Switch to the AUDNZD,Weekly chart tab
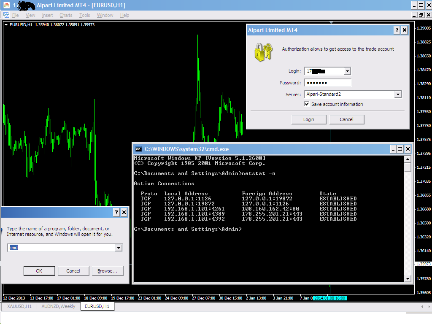 coord(58,306)
